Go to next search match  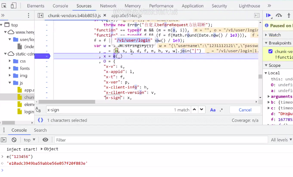(x=201, y=110)
